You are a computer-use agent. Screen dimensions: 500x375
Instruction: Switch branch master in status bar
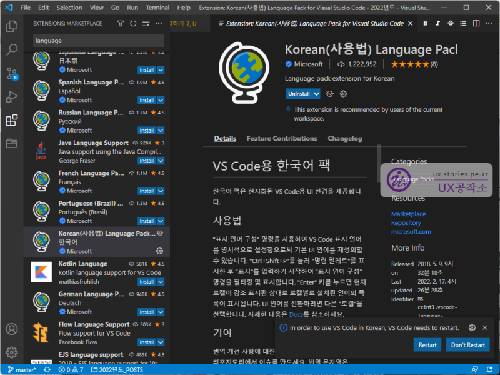(22, 369)
